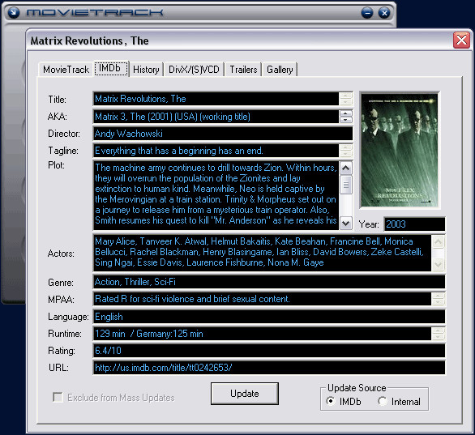
Task: Click the MPAA field up arrow
Action: (438, 296)
